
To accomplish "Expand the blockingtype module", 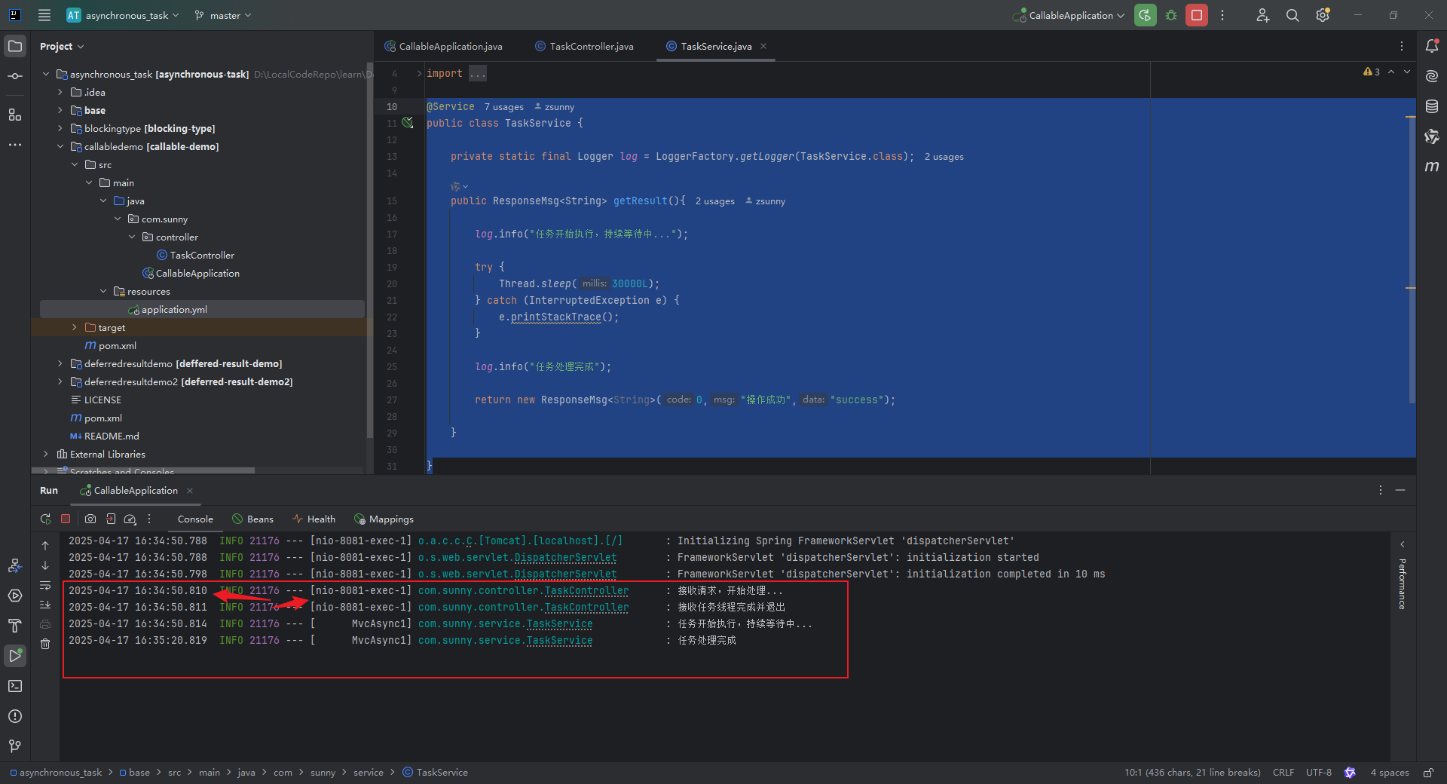I will tap(60, 128).
